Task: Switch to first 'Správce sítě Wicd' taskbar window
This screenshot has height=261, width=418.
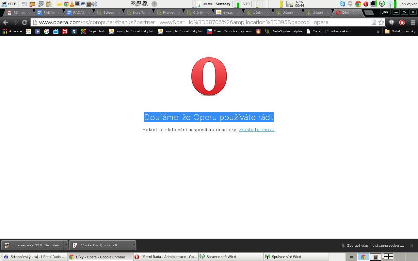Action: pyautogui.click(x=231, y=257)
